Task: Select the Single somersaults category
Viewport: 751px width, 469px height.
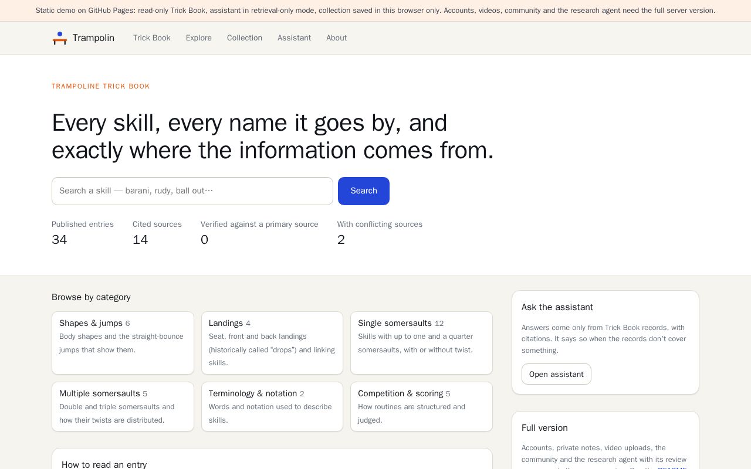Action: pyautogui.click(x=421, y=343)
